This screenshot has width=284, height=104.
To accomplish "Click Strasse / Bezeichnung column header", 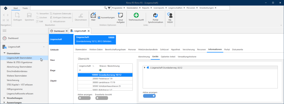I will coord(109,66).
